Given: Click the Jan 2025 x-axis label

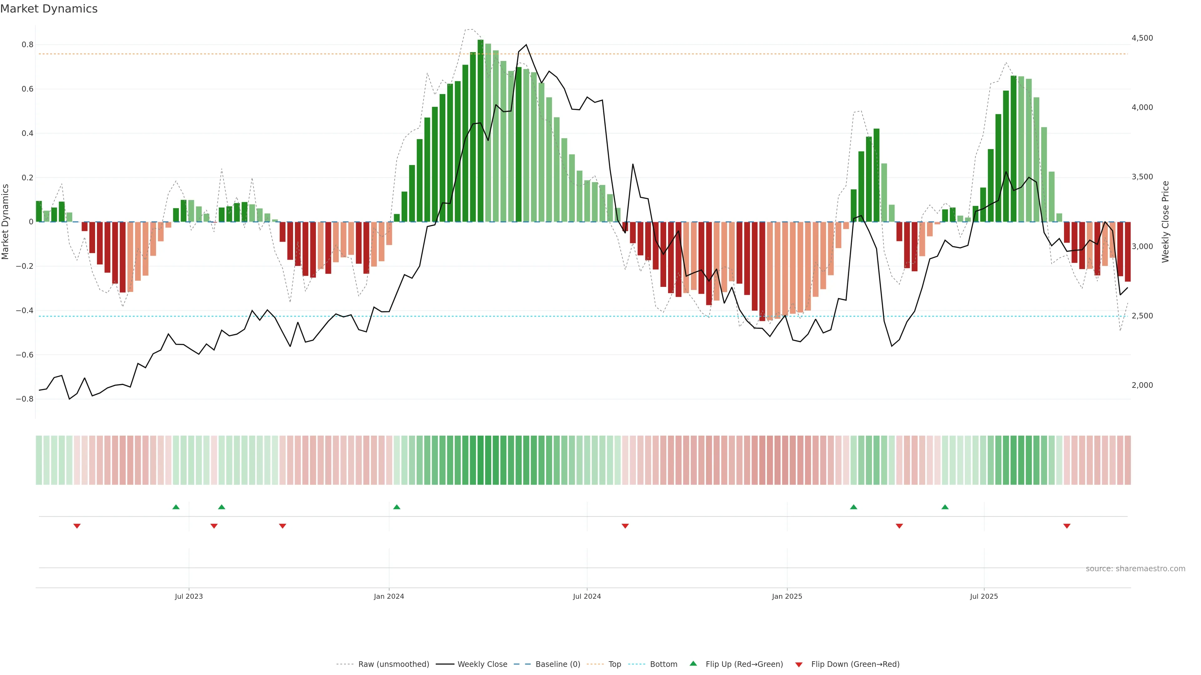Looking at the screenshot, I should (x=787, y=596).
